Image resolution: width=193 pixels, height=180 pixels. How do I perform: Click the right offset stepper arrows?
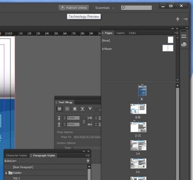tap(96, 124)
